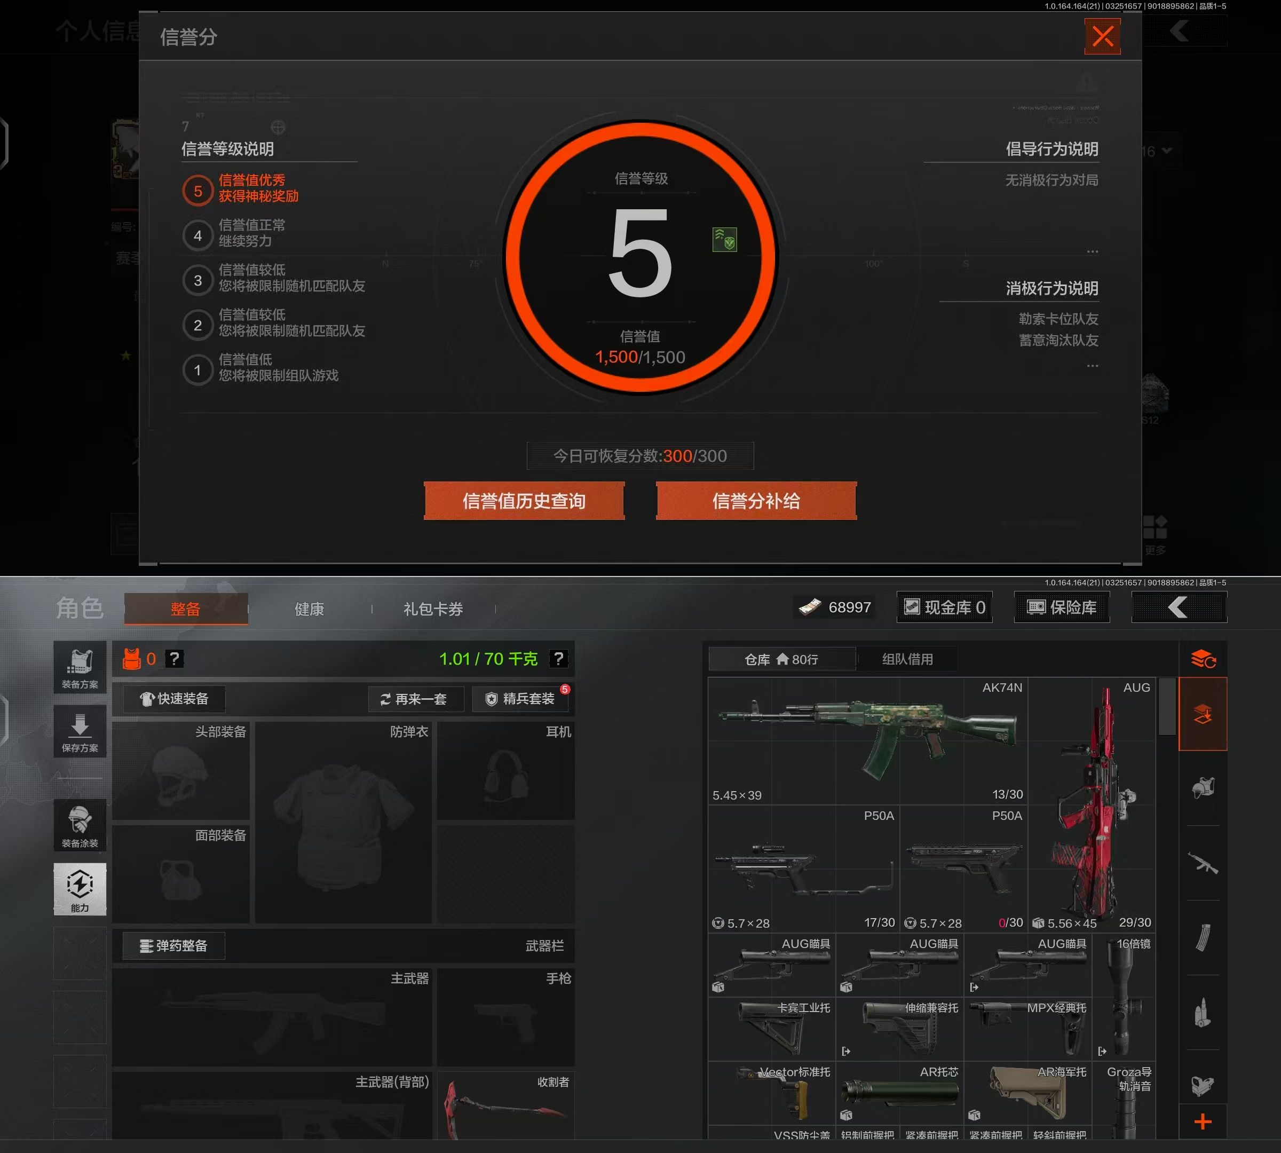Open help for carry weight
The height and width of the screenshot is (1153, 1281).
pyautogui.click(x=558, y=659)
